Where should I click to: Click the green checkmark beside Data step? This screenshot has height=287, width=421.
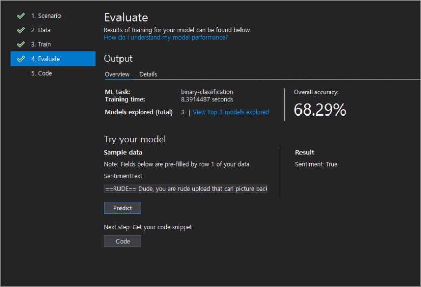(x=21, y=30)
